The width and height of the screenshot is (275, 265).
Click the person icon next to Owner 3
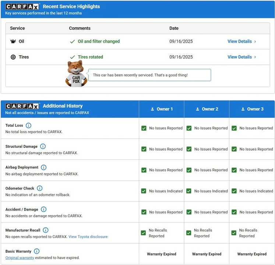[x=243, y=109]
